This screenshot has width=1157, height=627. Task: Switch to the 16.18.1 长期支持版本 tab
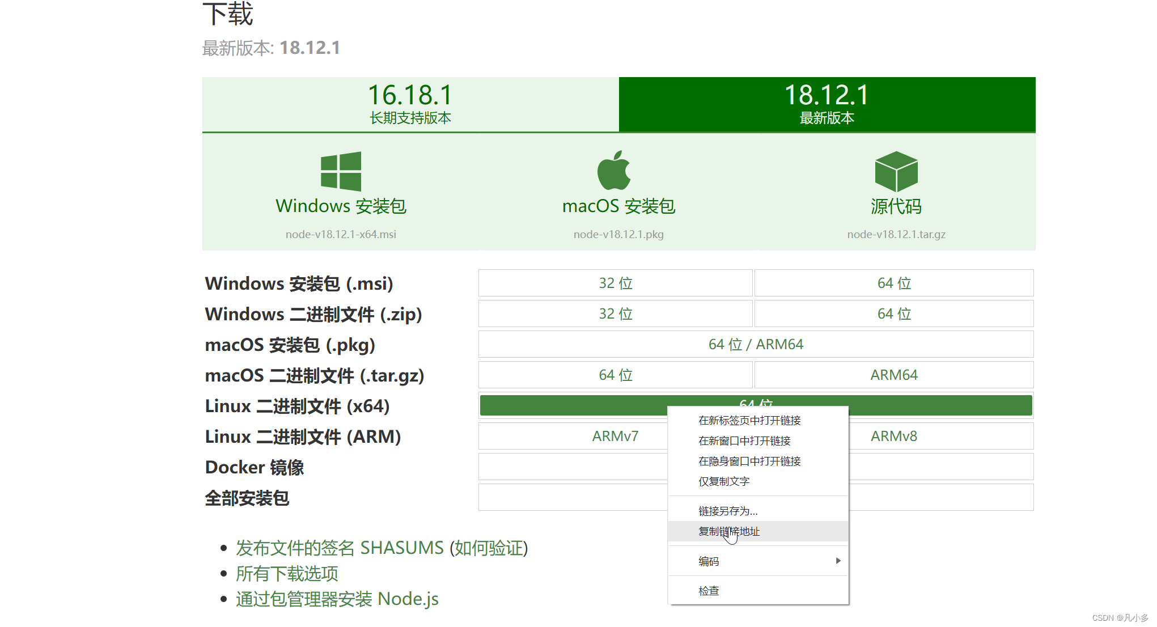pyautogui.click(x=410, y=104)
